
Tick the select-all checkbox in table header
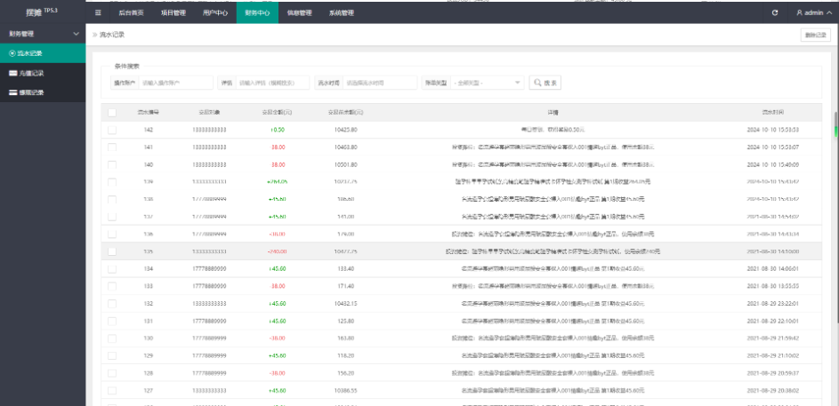coord(112,113)
